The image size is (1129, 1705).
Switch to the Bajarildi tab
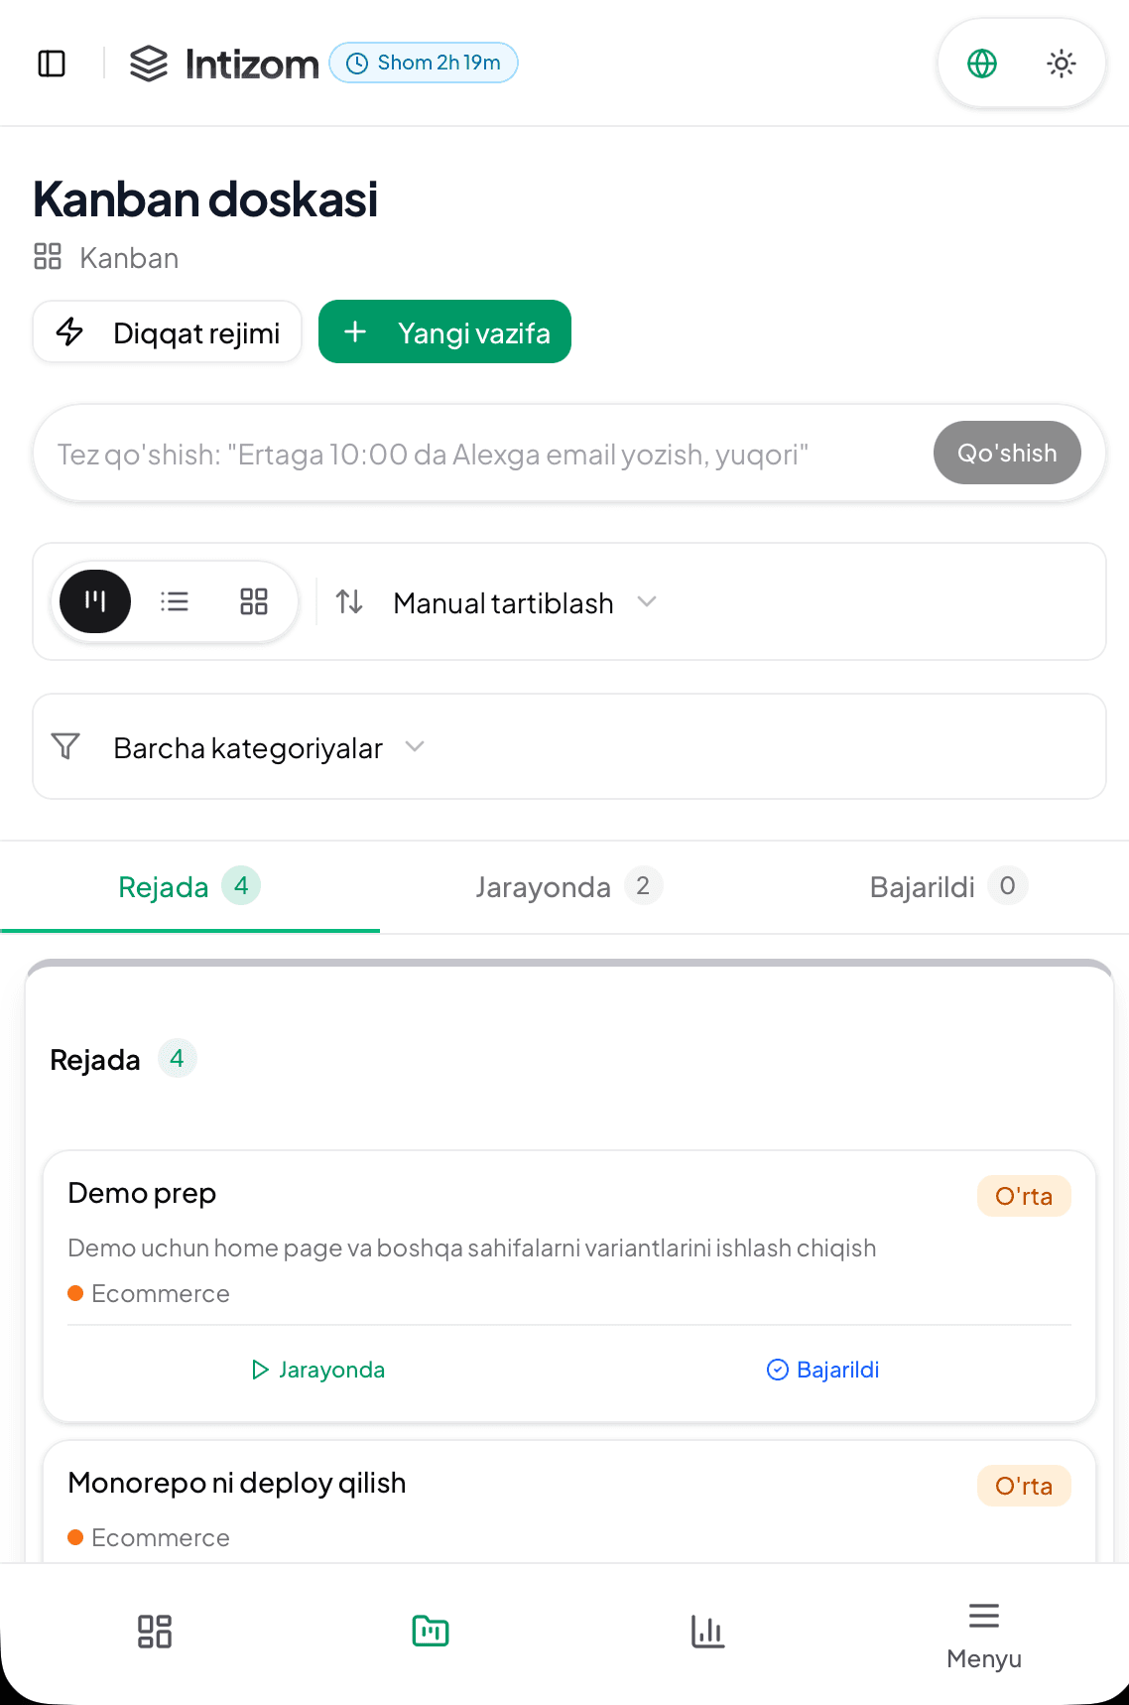(945, 886)
